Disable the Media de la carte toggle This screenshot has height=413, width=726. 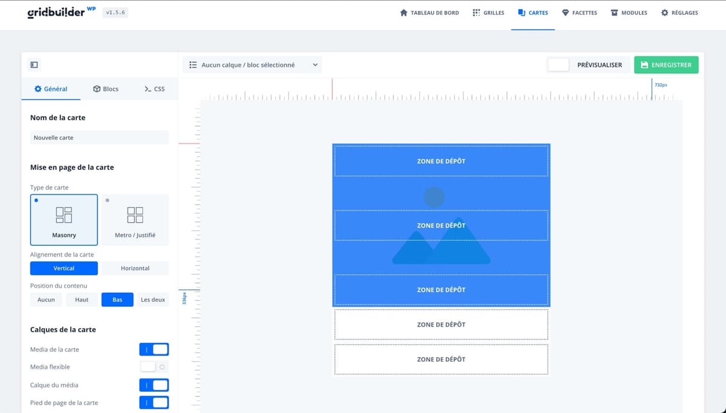(x=154, y=349)
